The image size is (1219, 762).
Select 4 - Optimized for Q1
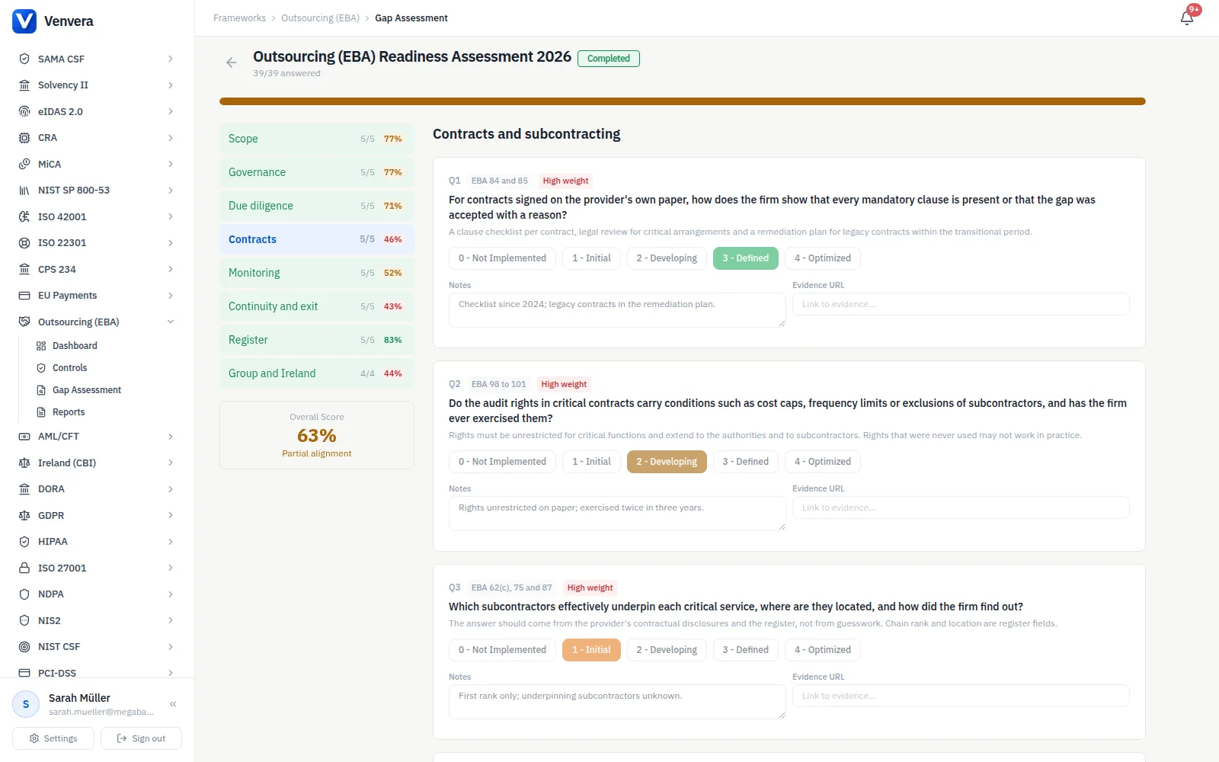tap(823, 258)
